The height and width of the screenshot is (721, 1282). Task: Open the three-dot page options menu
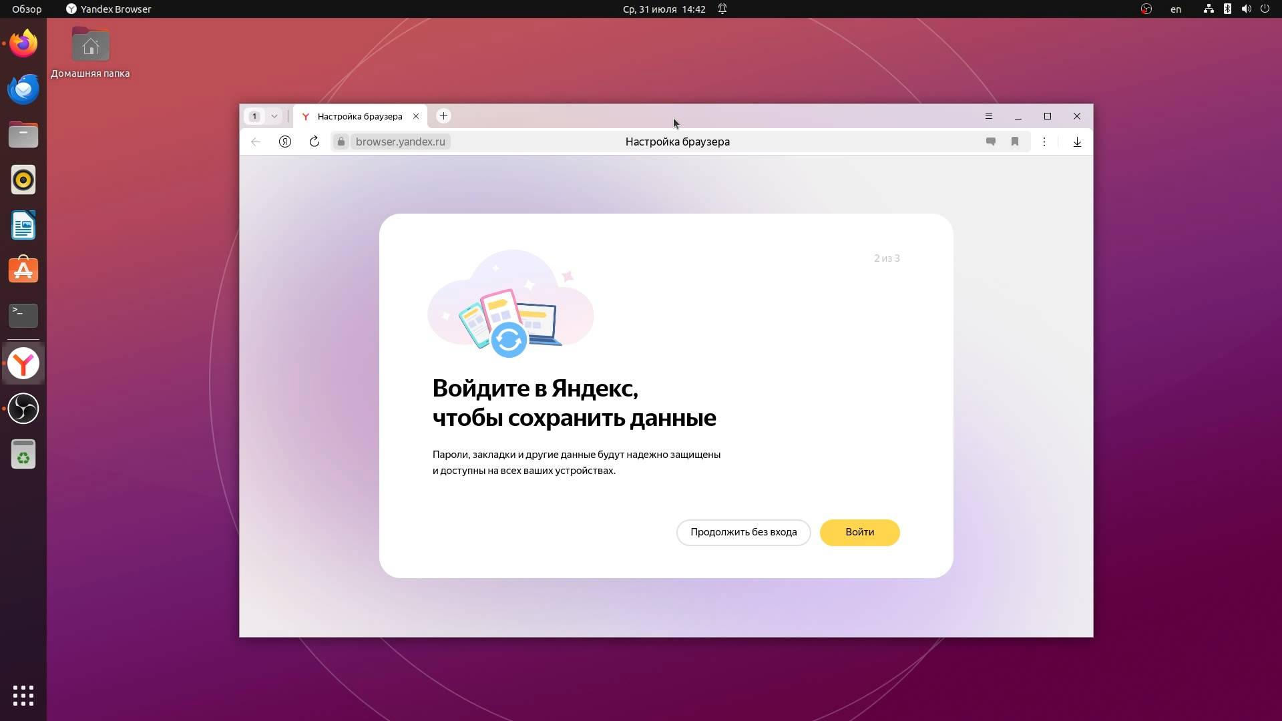coord(1044,142)
